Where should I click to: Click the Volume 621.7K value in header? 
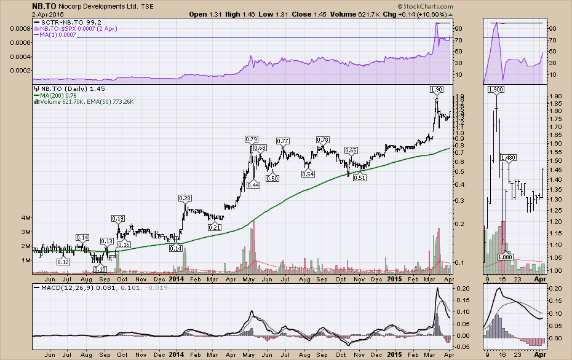tap(355, 15)
